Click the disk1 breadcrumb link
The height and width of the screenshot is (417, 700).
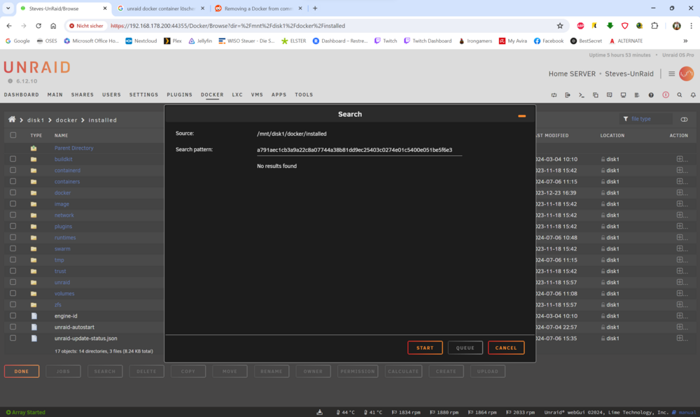coord(36,120)
